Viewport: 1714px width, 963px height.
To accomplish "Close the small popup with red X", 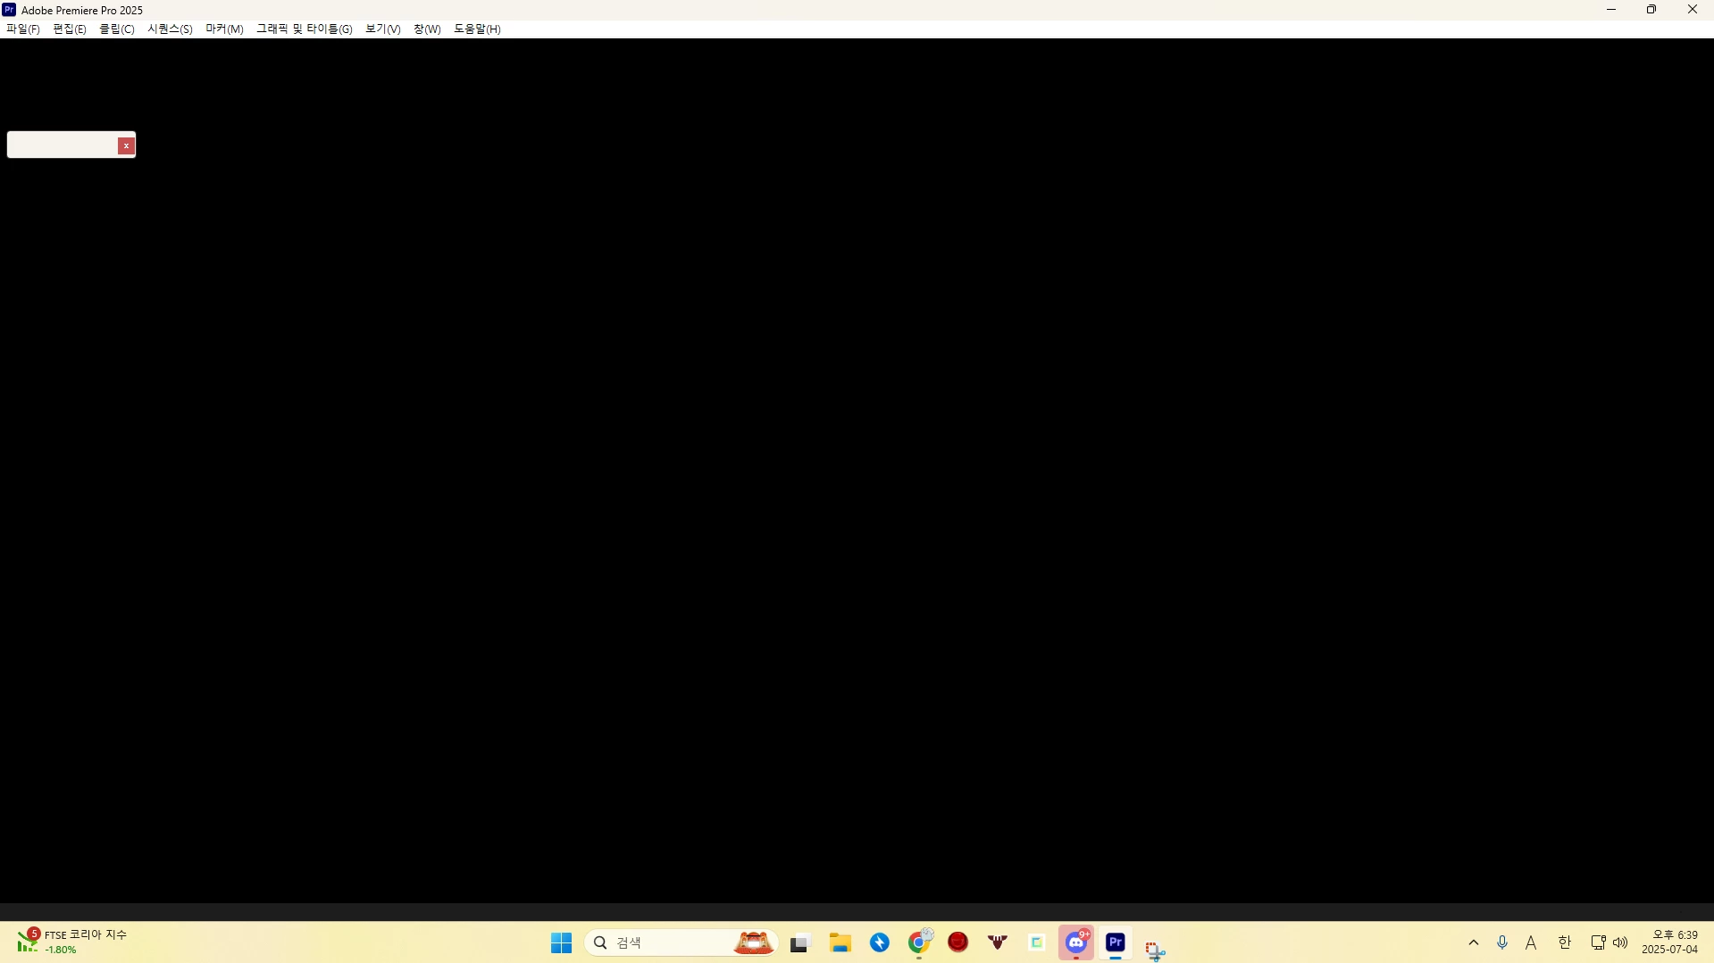I will (126, 145).
